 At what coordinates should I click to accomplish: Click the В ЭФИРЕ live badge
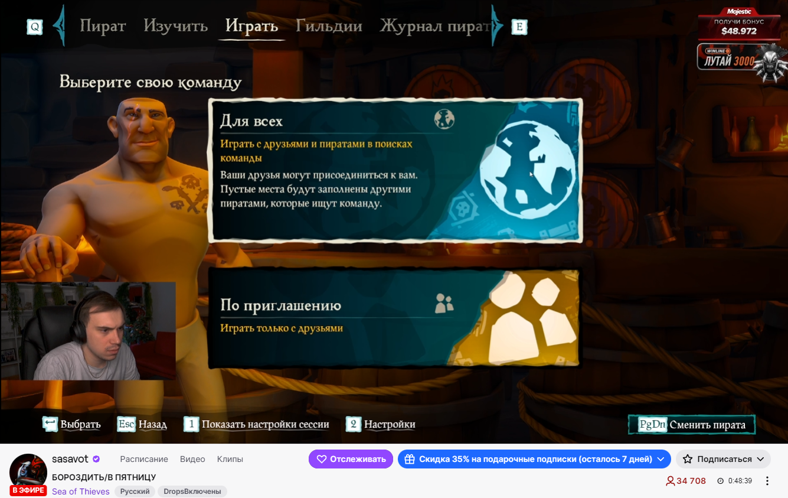tap(28, 490)
